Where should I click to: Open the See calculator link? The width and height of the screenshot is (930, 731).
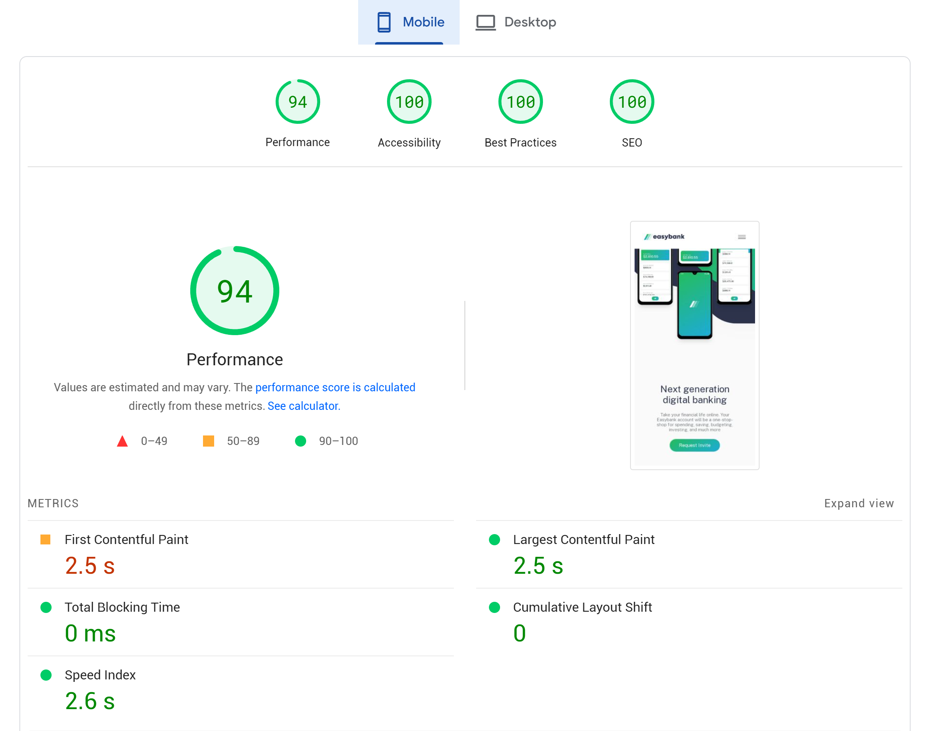tap(304, 406)
